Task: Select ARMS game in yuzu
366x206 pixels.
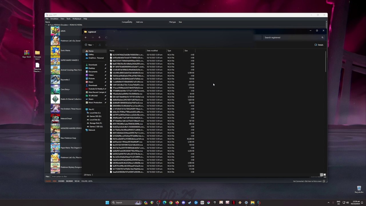Action: pyautogui.click(x=63, y=31)
